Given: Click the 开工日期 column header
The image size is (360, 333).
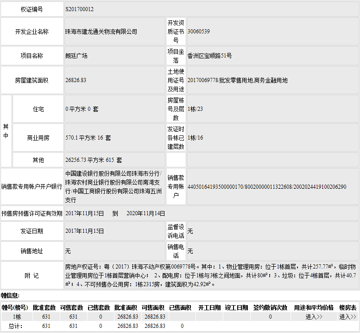Looking at the screenshot, I should pos(209,307).
